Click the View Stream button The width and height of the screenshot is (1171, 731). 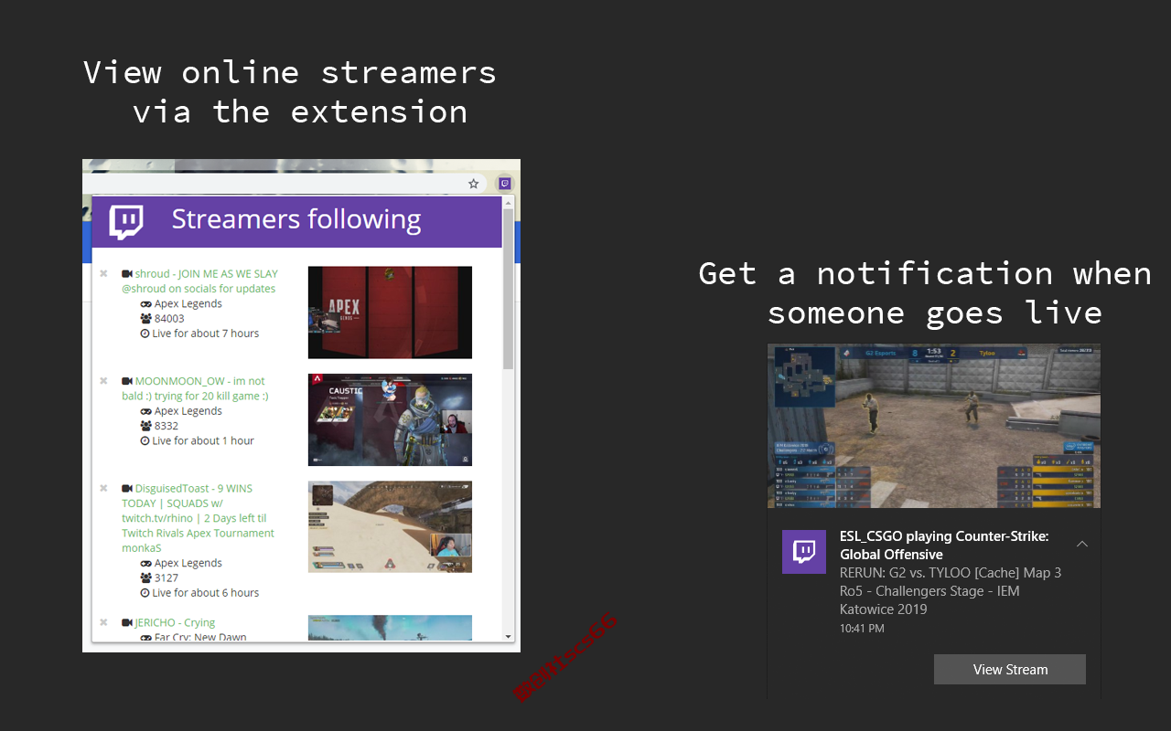point(1010,669)
